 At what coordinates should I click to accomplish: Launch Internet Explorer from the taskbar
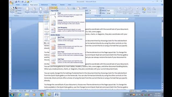click(20, 95)
